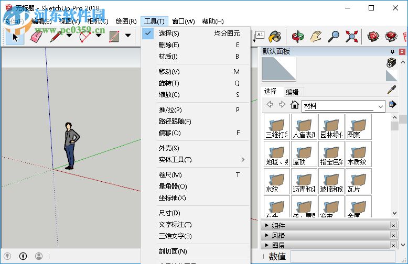Open the 图案 materials folder
Viewport: 408px width, 264px height.
point(359,127)
